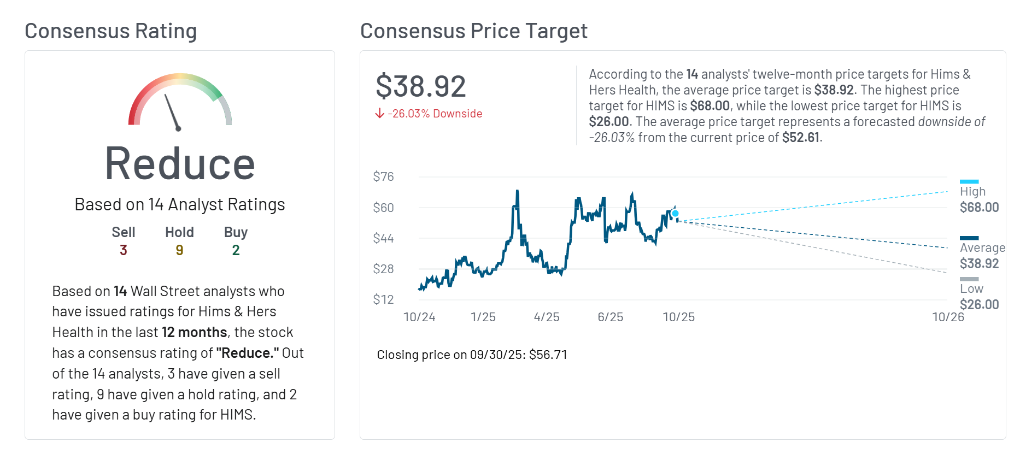Select the Sell rating count
The image size is (1020, 472).
pyautogui.click(x=124, y=250)
